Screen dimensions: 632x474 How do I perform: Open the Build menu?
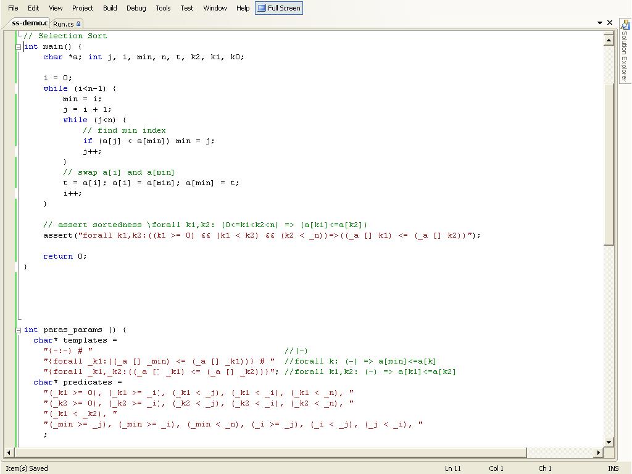[110, 8]
